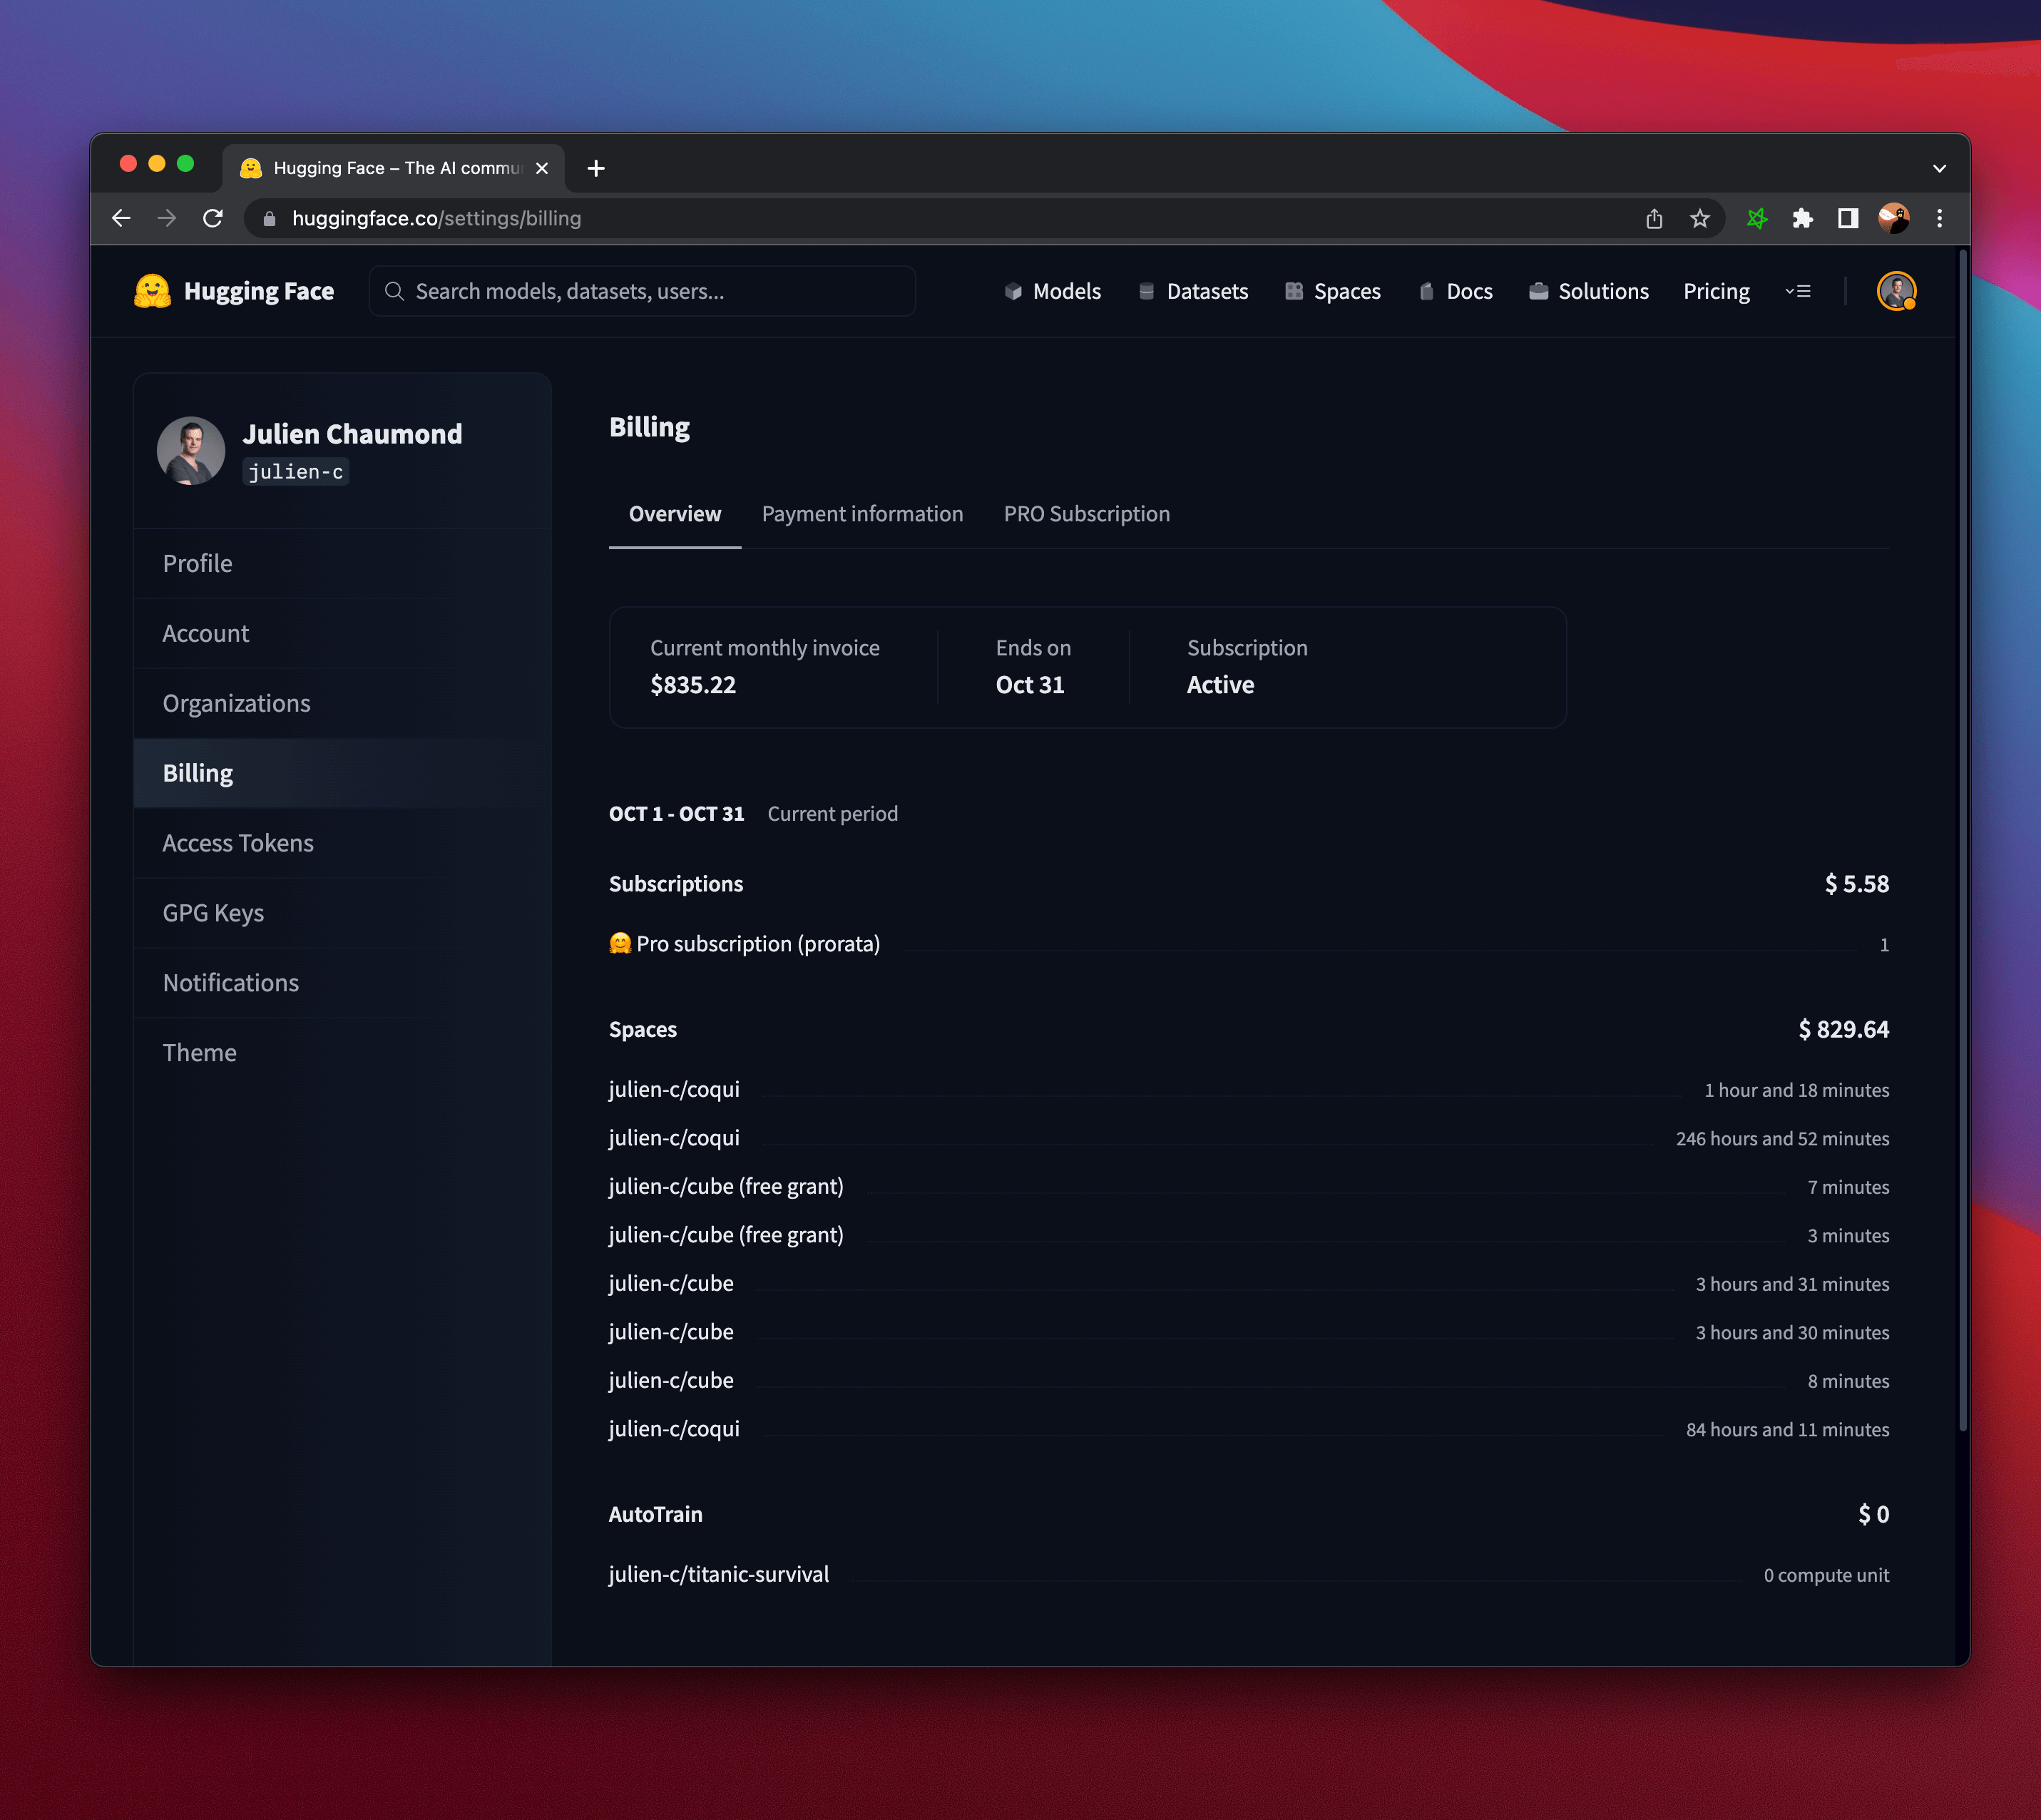Switch to Payment information tab
2041x1820 pixels.
click(x=862, y=514)
